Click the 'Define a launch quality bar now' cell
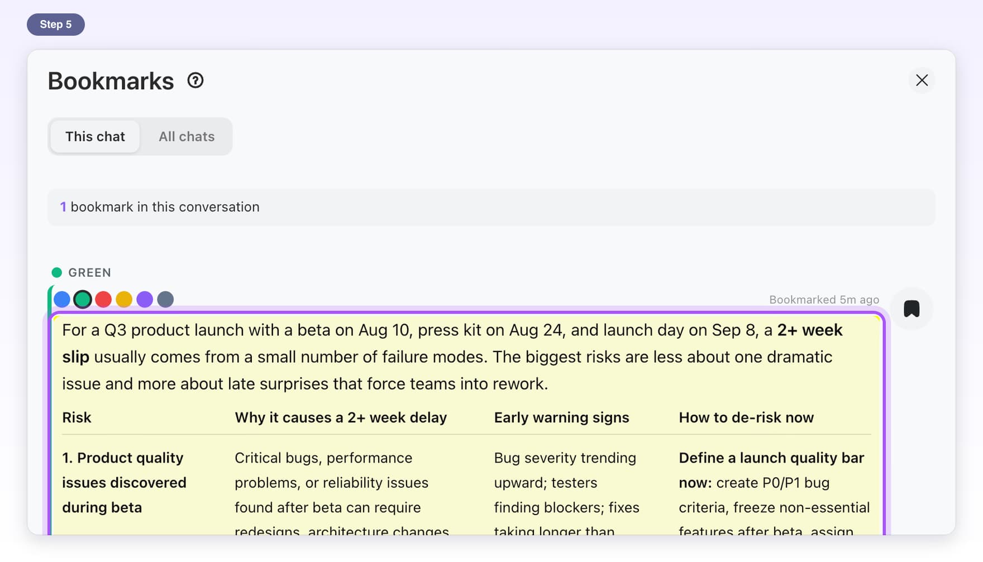Viewport: 983px width, 562px height. (774, 492)
